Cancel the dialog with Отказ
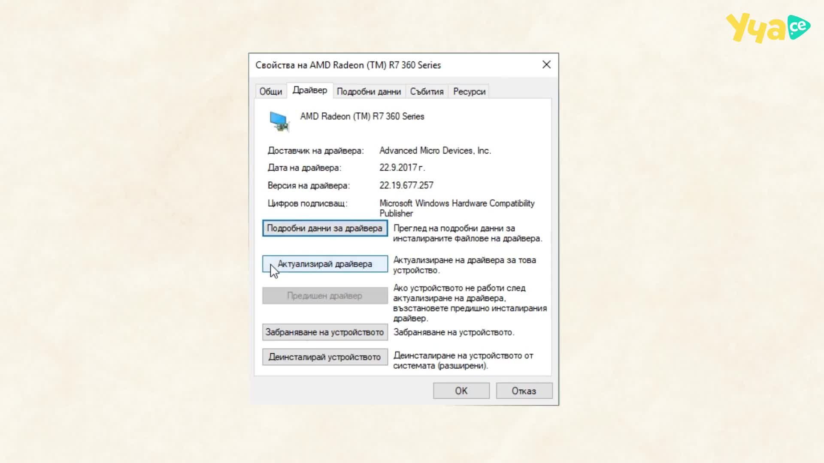 (x=524, y=391)
